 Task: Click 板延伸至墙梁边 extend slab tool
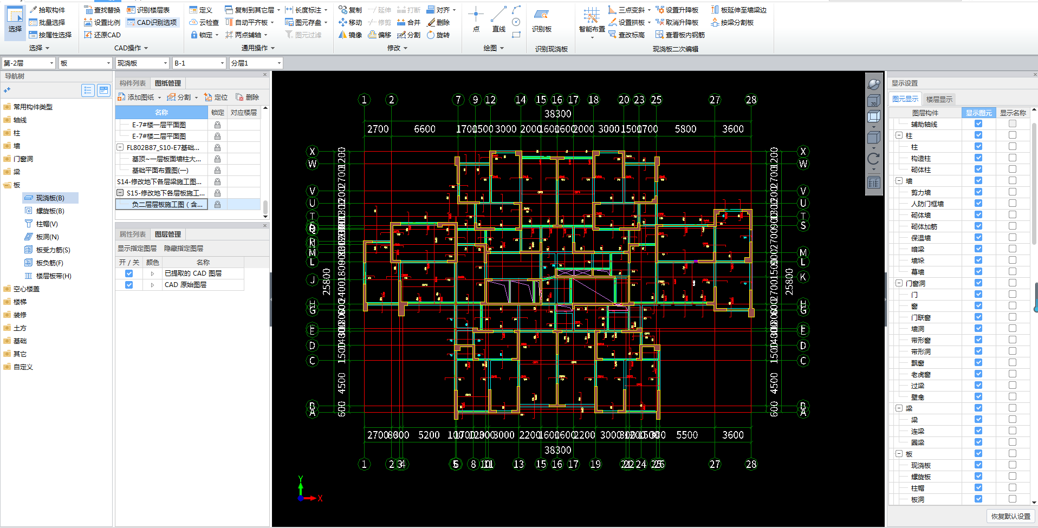point(738,10)
